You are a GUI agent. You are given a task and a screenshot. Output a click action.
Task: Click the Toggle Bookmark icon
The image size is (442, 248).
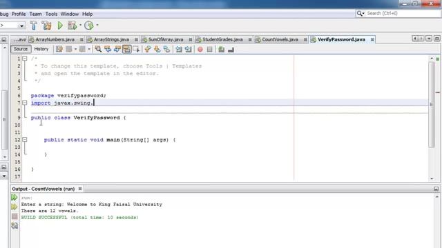coord(166,49)
